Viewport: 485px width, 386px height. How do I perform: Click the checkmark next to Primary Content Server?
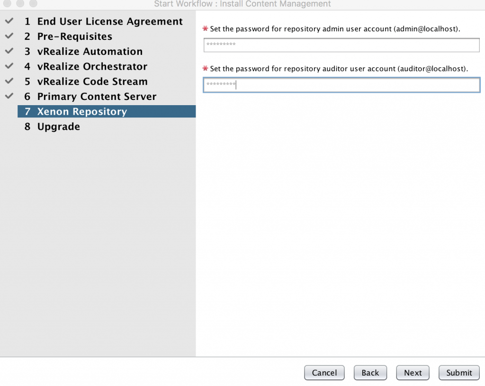(x=9, y=96)
